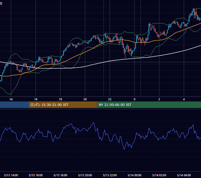Click hour label 2 on price chart axis
The width and height of the screenshot is (201, 178).
click(x=159, y=99)
